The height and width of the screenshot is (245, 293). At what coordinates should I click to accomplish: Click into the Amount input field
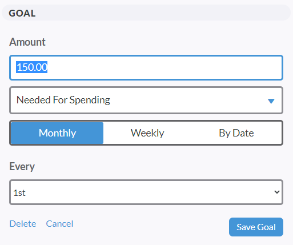click(146, 67)
